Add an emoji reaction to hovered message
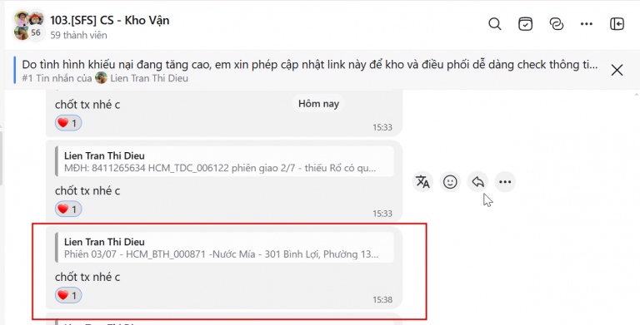 coord(450,182)
